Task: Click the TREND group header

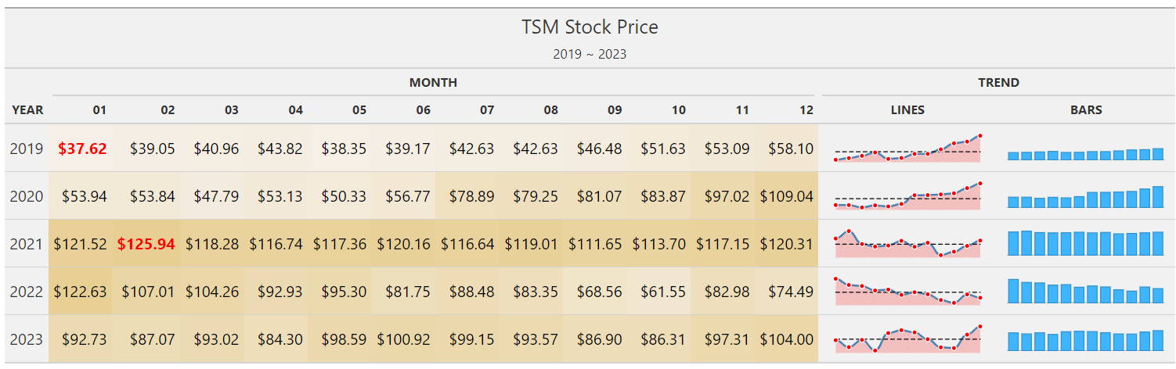Action: 998,82
